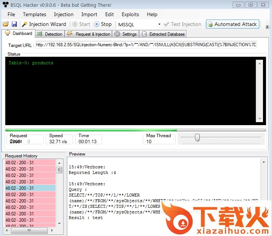
Task: Select the highlighted blue Request History entry
Action: (x=30, y=188)
